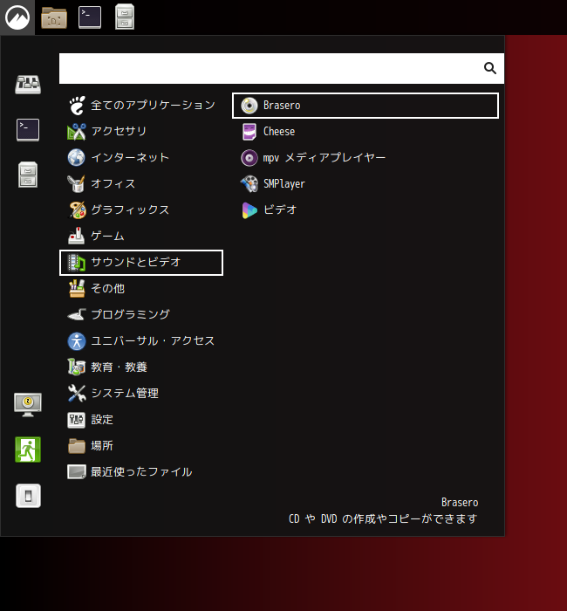Open the 場所 category
The height and width of the screenshot is (611, 567).
coord(141,446)
